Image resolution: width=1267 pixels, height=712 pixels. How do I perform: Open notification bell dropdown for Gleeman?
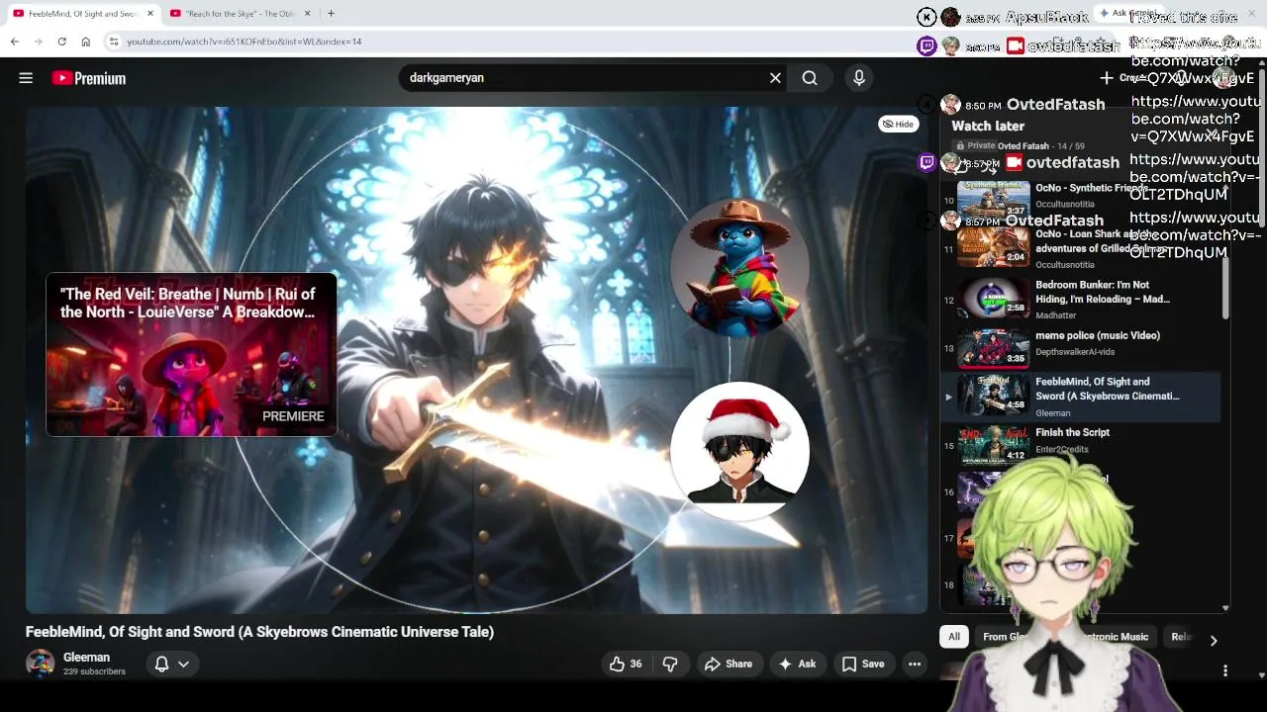pyautogui.click(x=171, y=665)
